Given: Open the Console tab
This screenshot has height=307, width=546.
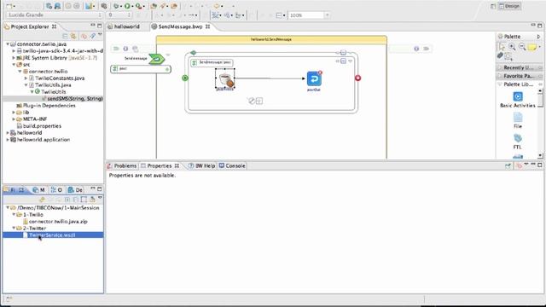Looking at the screenshot, I should (x=232, y=165).
